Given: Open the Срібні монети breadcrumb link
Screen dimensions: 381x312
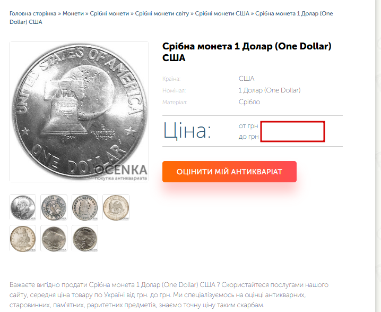Looking at the screenshot, I should coord(109,13).
